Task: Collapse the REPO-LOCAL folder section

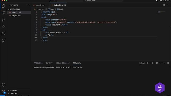Action: pyautogui.click(x=19, y=9)
